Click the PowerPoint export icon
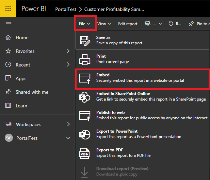 (x=85, y=135)
